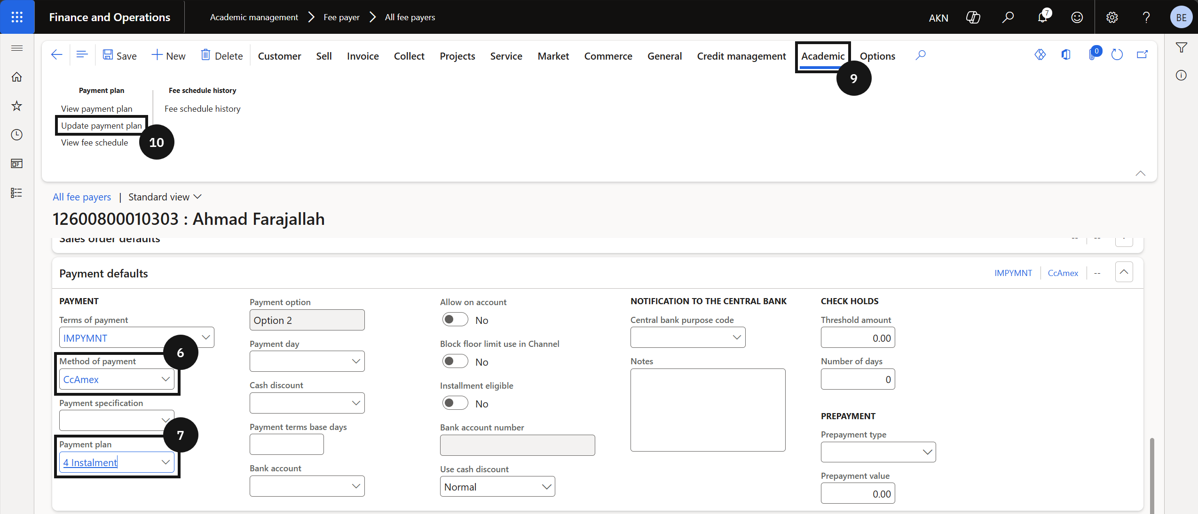Open attachments paperclip icon
Image resolution: width=1198 pixels, height=514 pixels.
click(x=1093, y=55)
